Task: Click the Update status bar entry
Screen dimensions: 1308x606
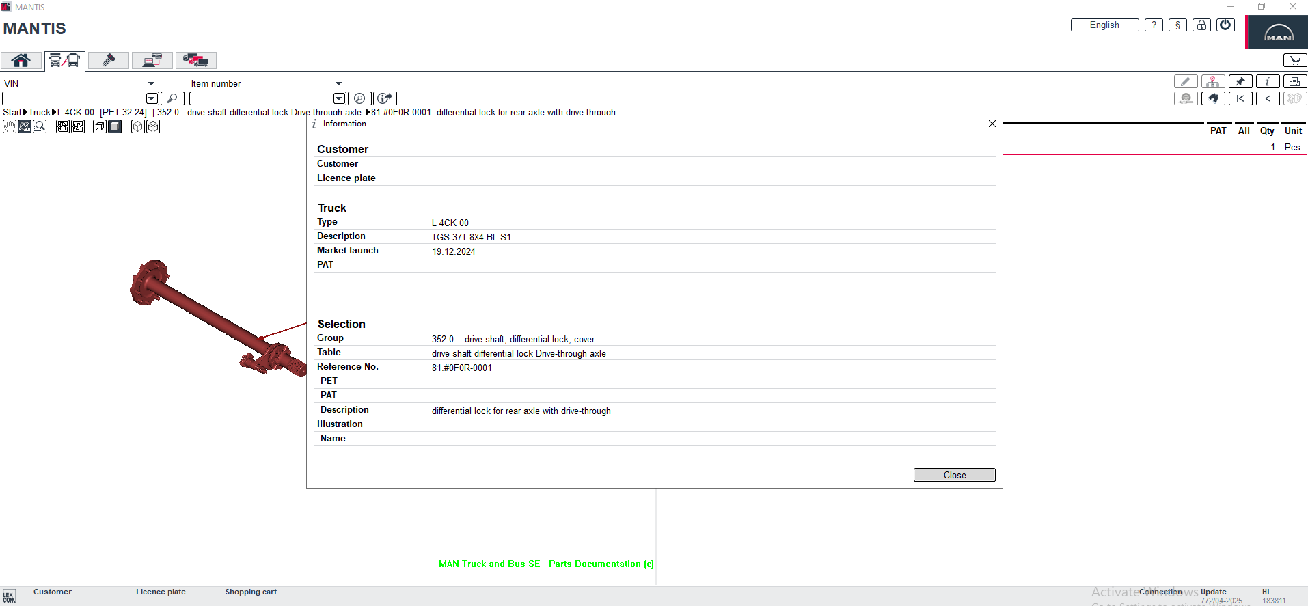Action: [1213, 592]
